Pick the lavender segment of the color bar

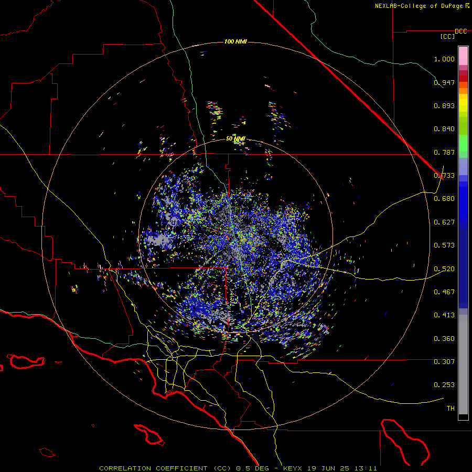[x=463, y=167]
